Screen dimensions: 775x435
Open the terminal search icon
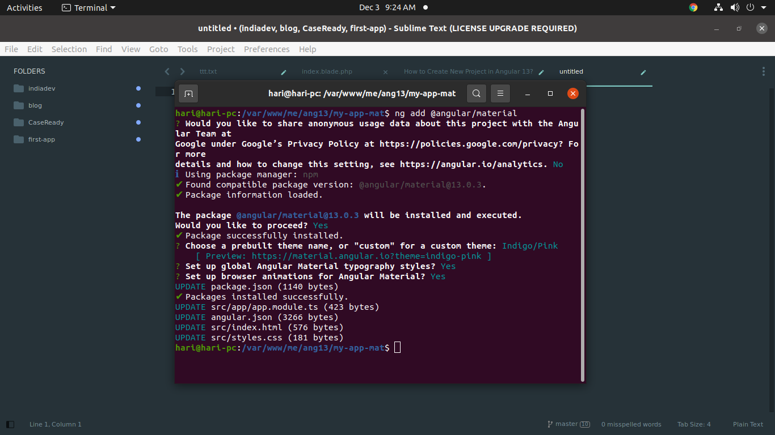[477, 93]
